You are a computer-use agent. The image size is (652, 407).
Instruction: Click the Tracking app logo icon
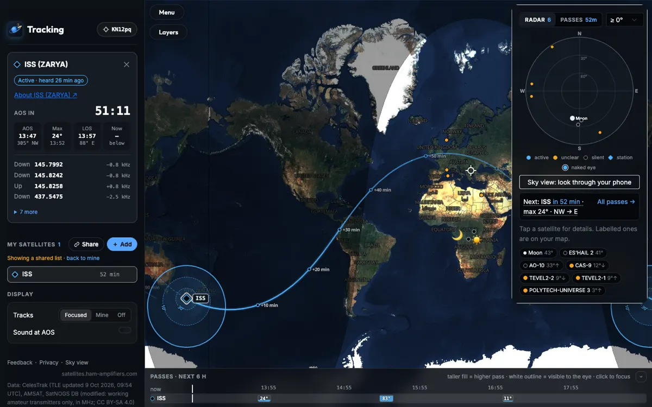(16, 29)
